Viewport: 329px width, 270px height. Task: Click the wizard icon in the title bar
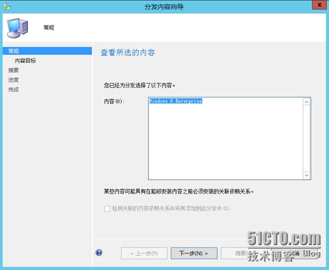click(x=7, y=7)
